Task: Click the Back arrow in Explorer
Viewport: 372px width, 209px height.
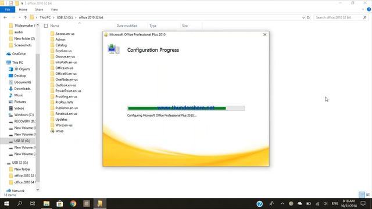Action: coord(5,17)
